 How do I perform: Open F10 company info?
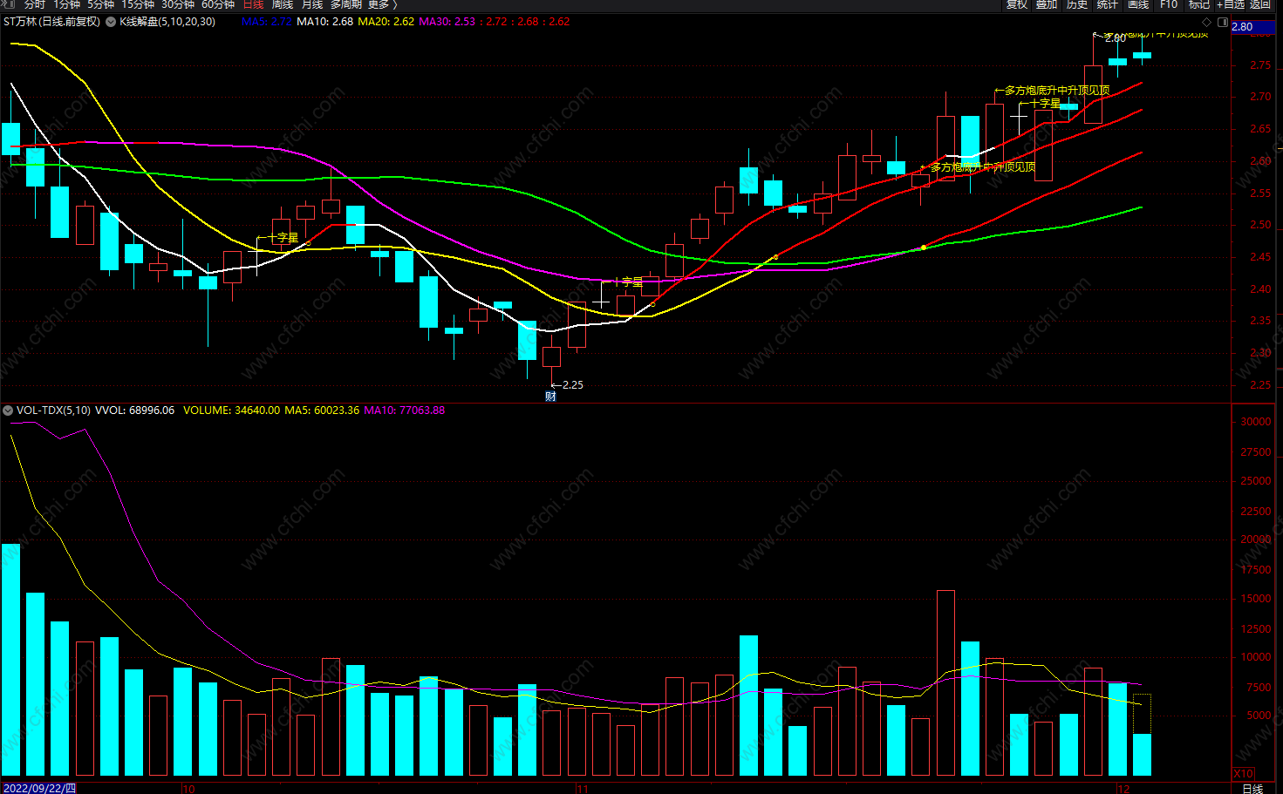(x=1169, y=4)
